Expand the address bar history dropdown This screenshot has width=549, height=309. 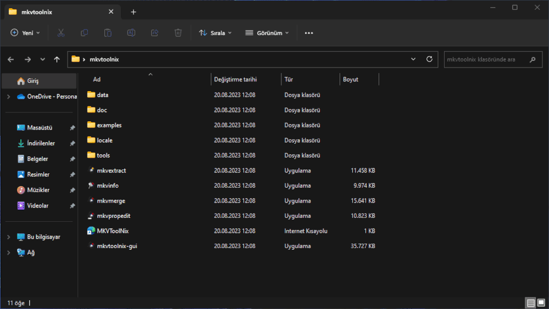coord(413,59)
